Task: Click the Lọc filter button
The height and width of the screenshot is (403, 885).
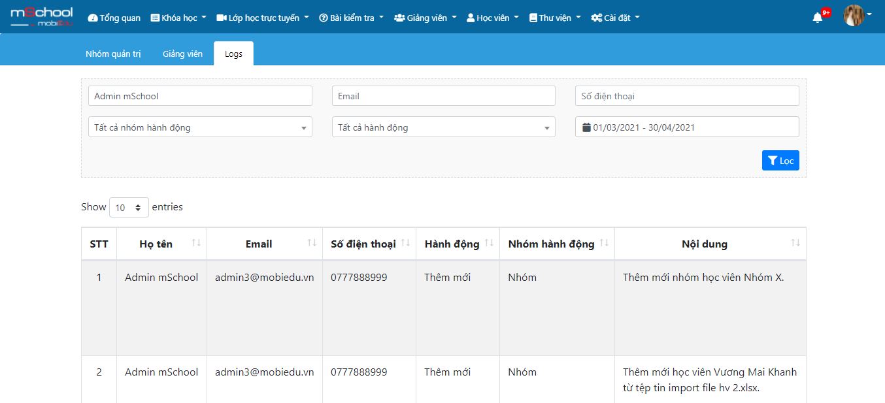Action: click(780, 161)
